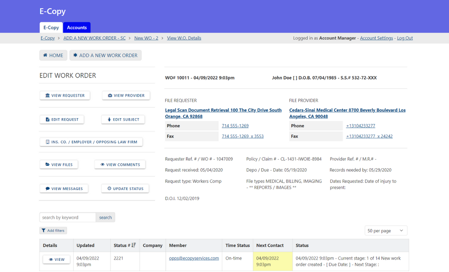The height and width of the screenshot is (272, 449).
Task: Click requester fax 714 555-1269 x 3553
Action: click(242, 136)
